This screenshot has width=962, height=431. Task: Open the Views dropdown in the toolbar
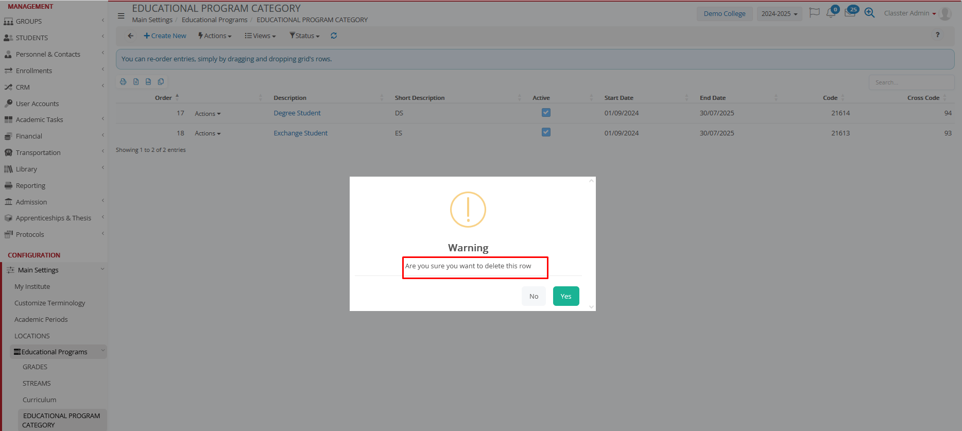tap(261, 36)
